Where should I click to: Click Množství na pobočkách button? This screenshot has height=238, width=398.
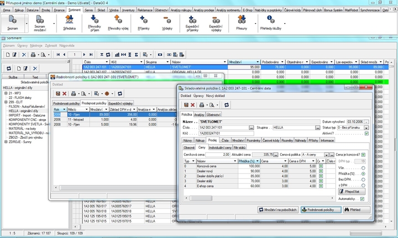(x=277, y=210)
